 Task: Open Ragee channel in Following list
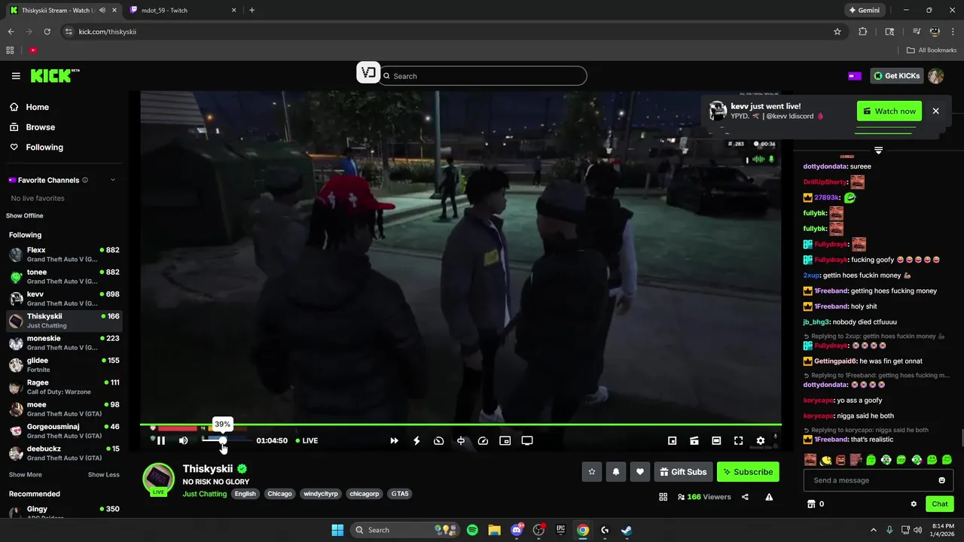pos(64,387)
